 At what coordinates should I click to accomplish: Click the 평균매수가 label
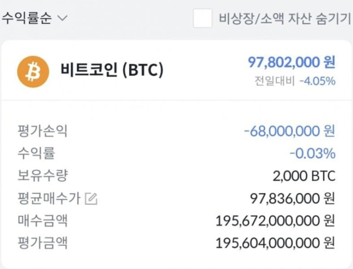click(x=49, y=198)
